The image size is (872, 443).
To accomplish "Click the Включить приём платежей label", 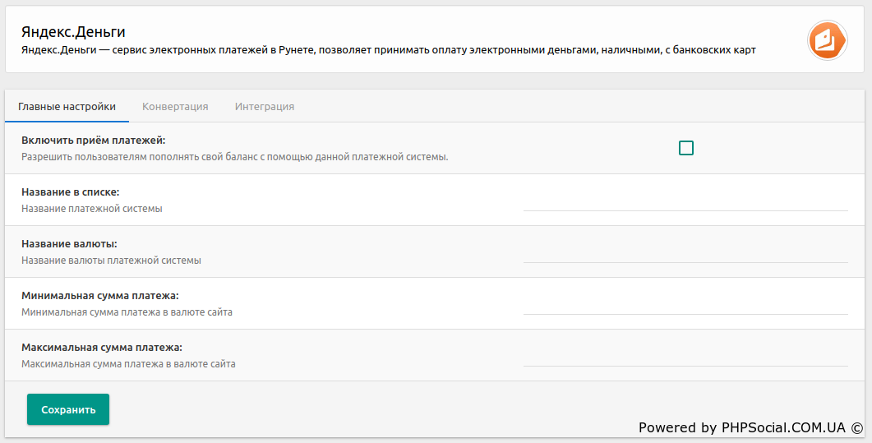I will pos(94,141).
